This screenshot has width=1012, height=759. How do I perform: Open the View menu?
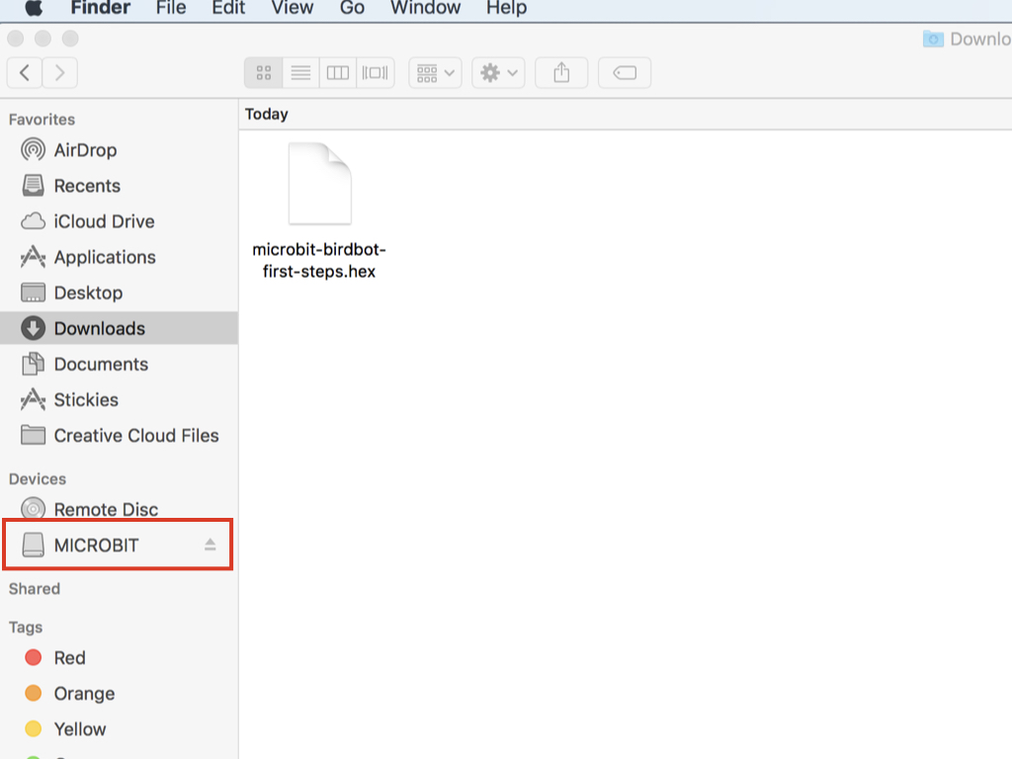(x=293, y=8)
